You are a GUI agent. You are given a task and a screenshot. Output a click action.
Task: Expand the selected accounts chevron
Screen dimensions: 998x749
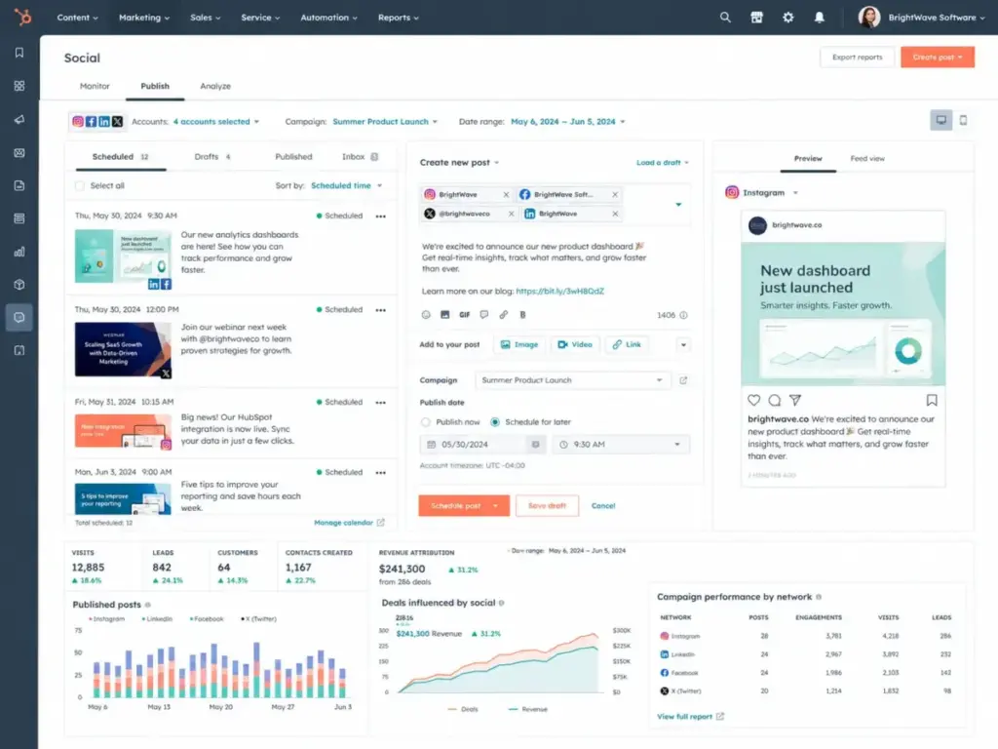678,205
